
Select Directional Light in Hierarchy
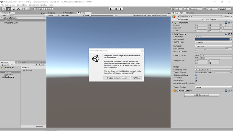point(11,23)
